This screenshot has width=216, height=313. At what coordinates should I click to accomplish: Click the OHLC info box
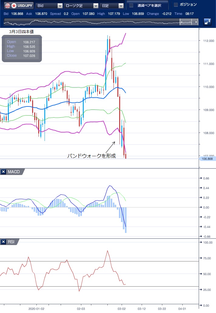click(x=22, y=49)
